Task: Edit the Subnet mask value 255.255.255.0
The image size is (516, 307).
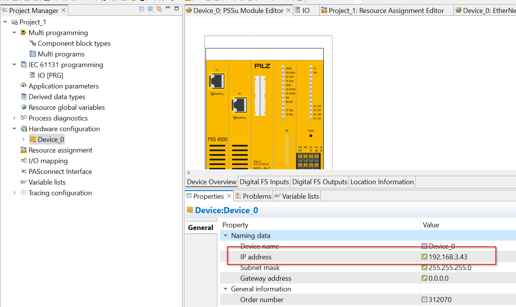Action: point(450,268)
